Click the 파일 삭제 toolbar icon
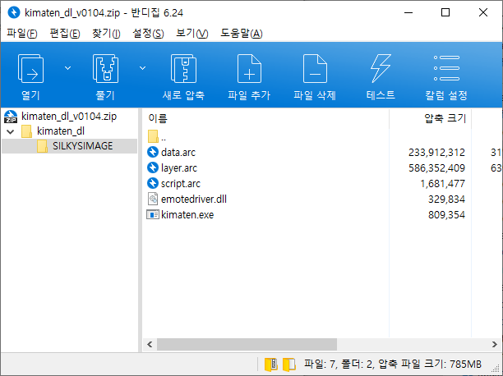This screenshot has height=376, width=503. tap(315, 69)
